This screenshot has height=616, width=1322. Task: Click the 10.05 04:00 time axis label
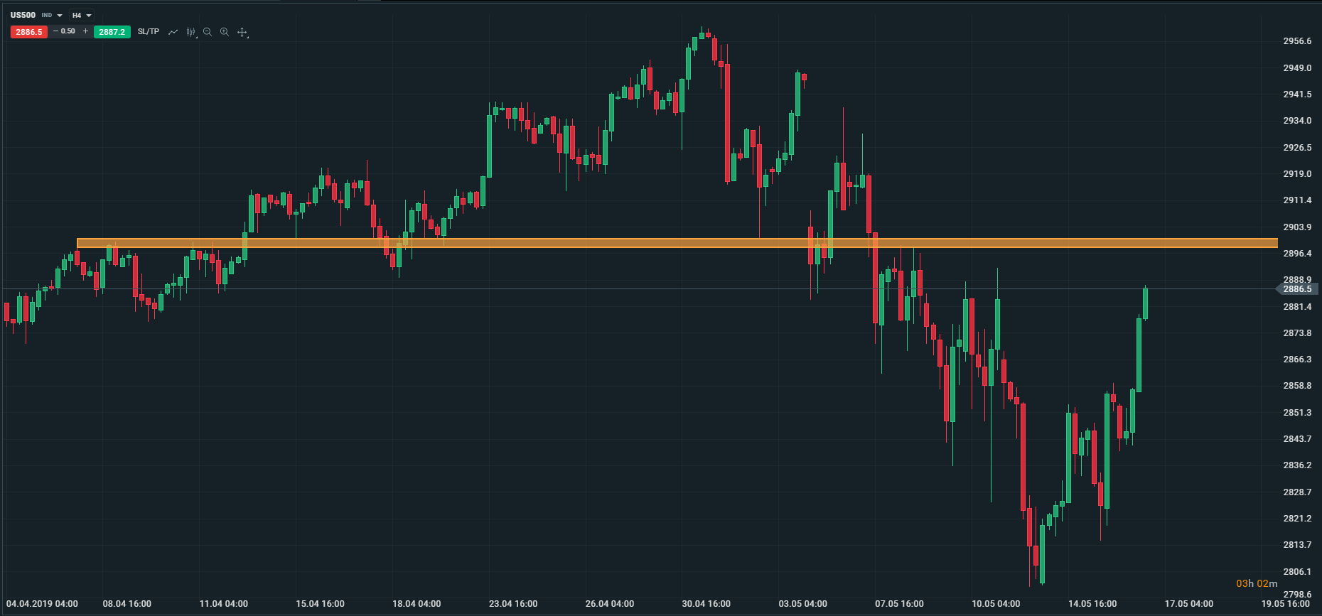tap(996, 604)
